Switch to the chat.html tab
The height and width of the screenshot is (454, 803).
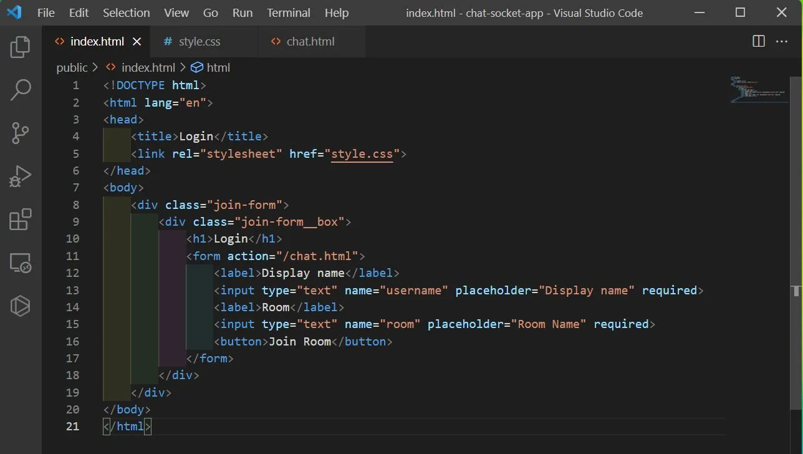click(x=310, y=41)
